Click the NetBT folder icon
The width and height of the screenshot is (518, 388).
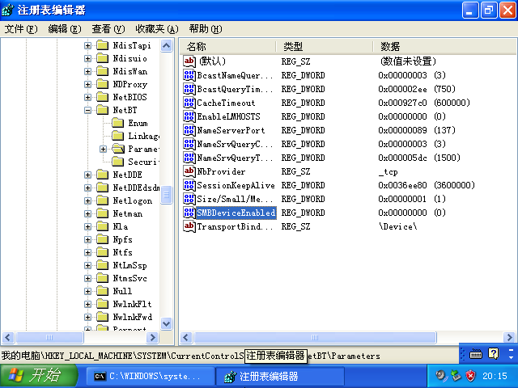point(103,110)
